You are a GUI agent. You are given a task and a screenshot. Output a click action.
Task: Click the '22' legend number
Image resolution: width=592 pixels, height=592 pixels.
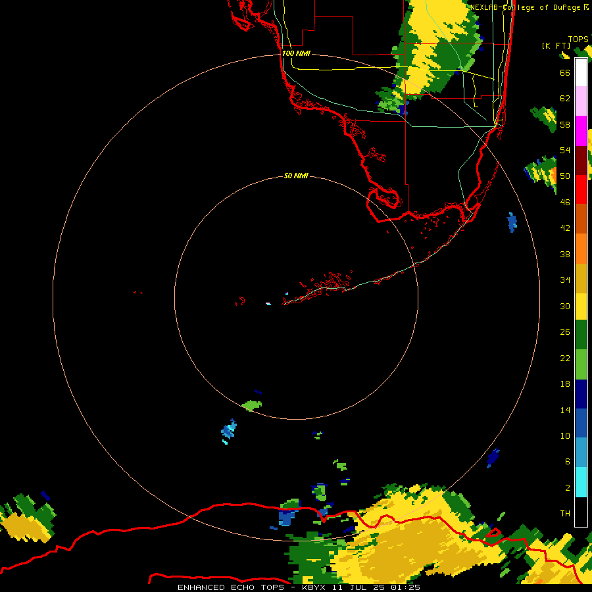(565, 358)
